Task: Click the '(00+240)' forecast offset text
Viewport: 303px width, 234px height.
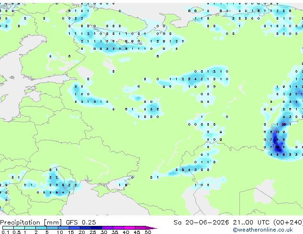Action: click(x=288, y=223)
